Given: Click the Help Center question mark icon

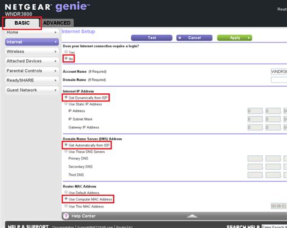Looking at the screenshot, I should pyautogui.click(x=66, y=216).
